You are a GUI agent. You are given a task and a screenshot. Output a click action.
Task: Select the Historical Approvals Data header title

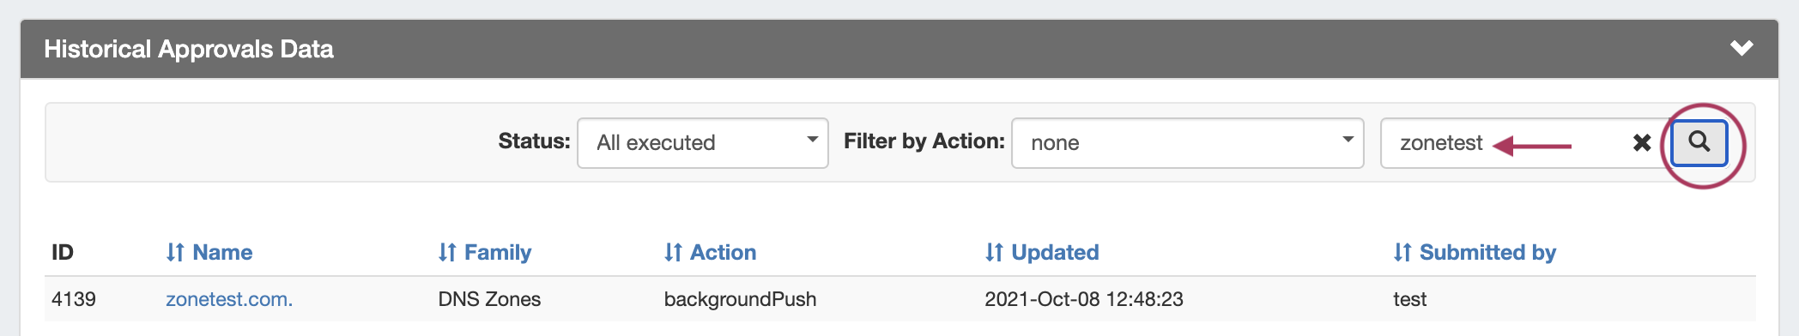coord(189,49)
